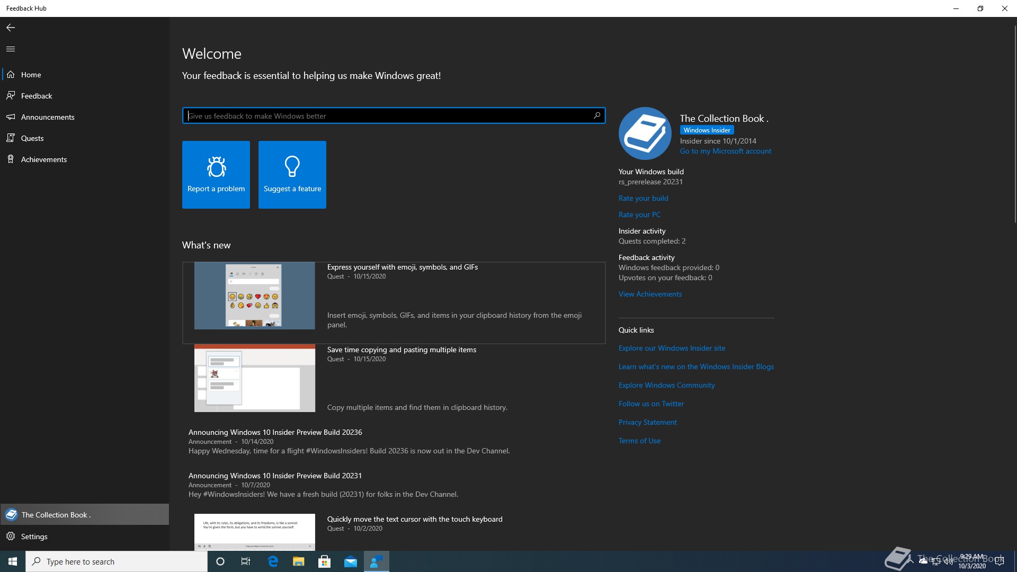1017x572 pixels.
Task: Open the touch keyboard quest thumbnail
Action: 254,532
